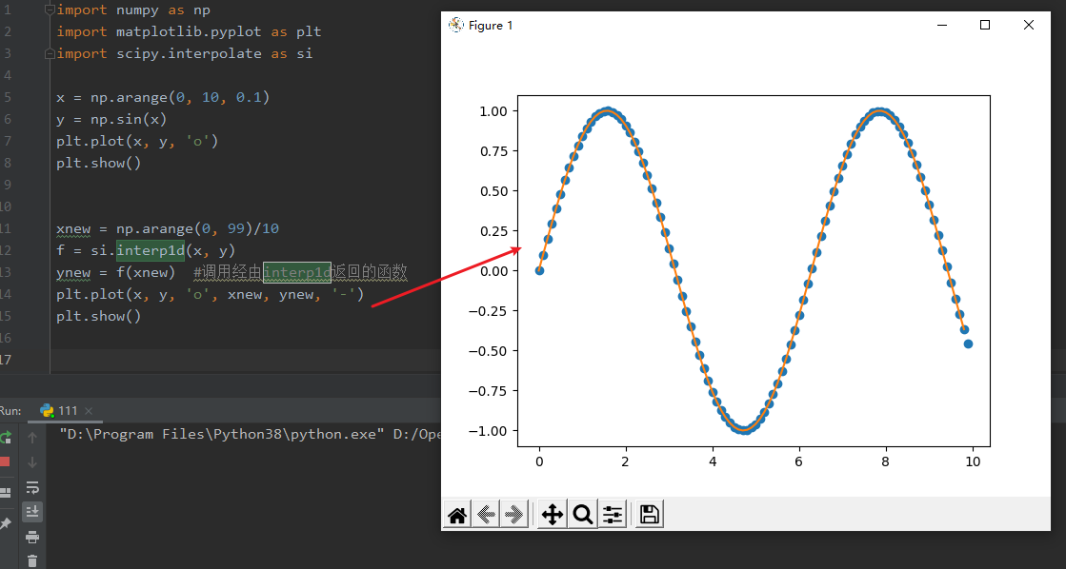The height and width of the screenshot is (569, 1066).
Task: Close the 111 run tab
Action: point(89,411)
